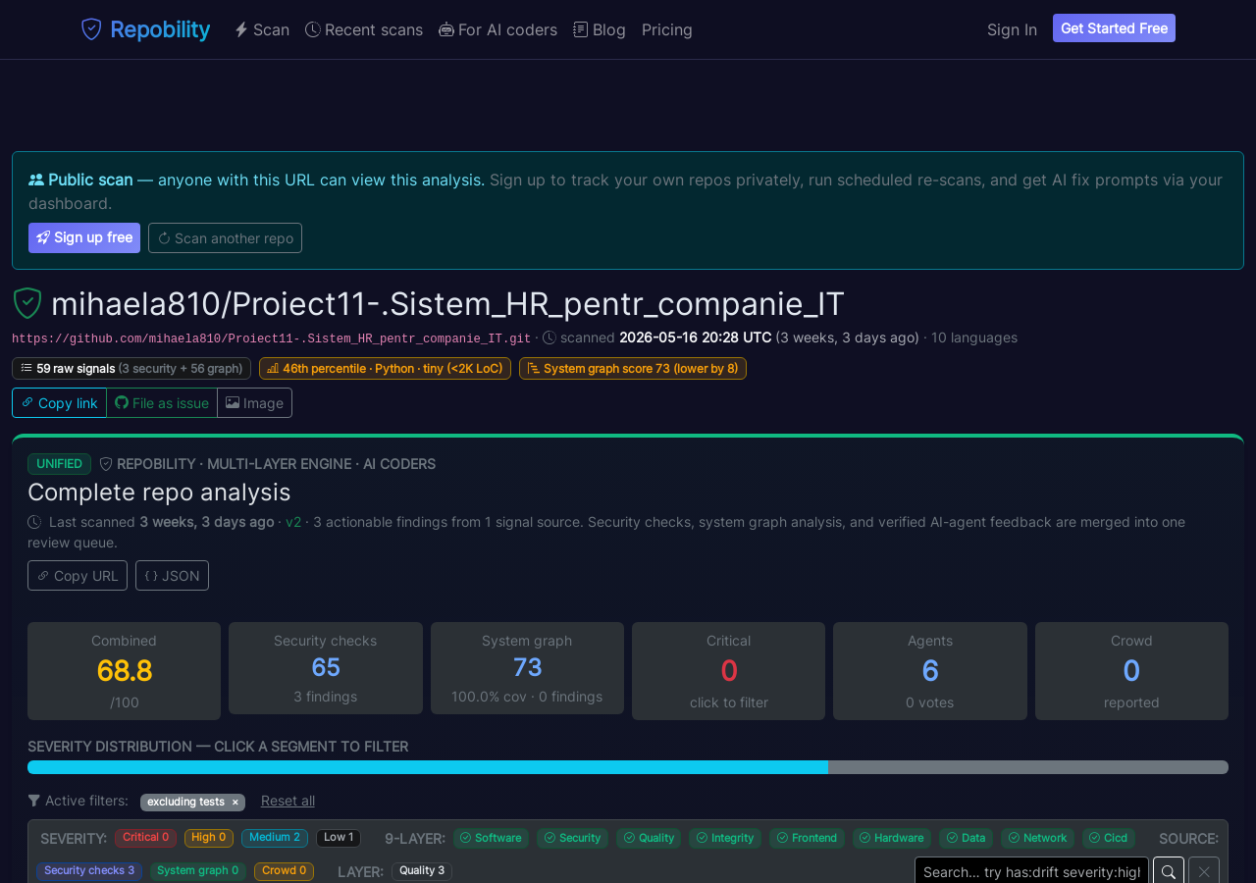1256x883 pixels.
Task: Click Sign In
Action: [x=1012, y=29]
